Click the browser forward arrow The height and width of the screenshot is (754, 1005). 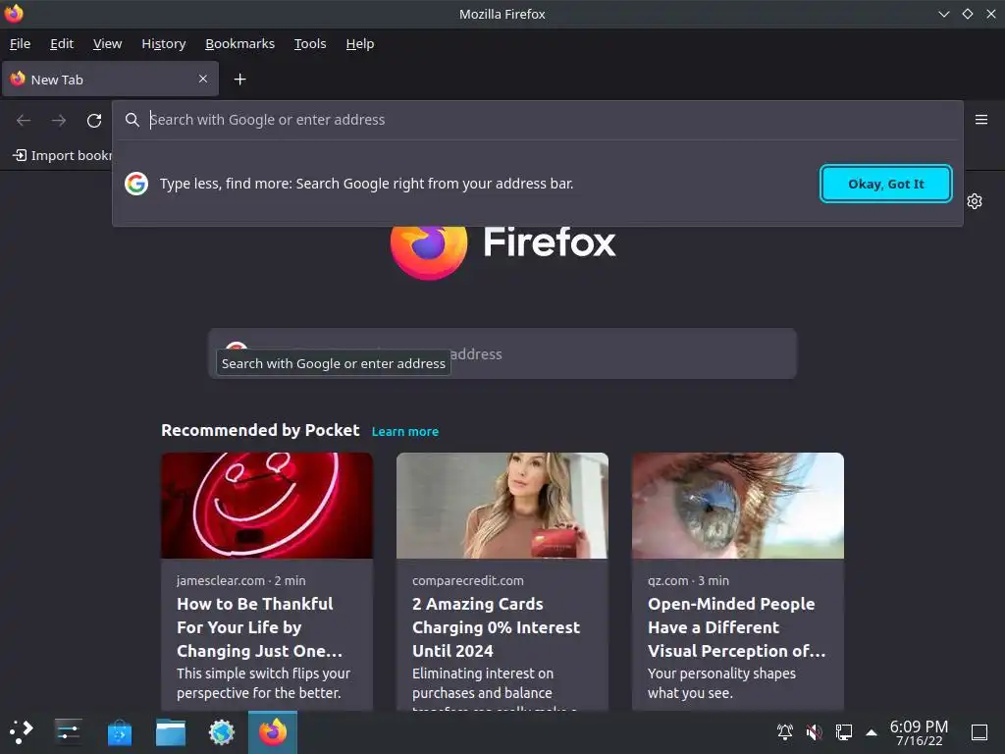tap(59, 120)
